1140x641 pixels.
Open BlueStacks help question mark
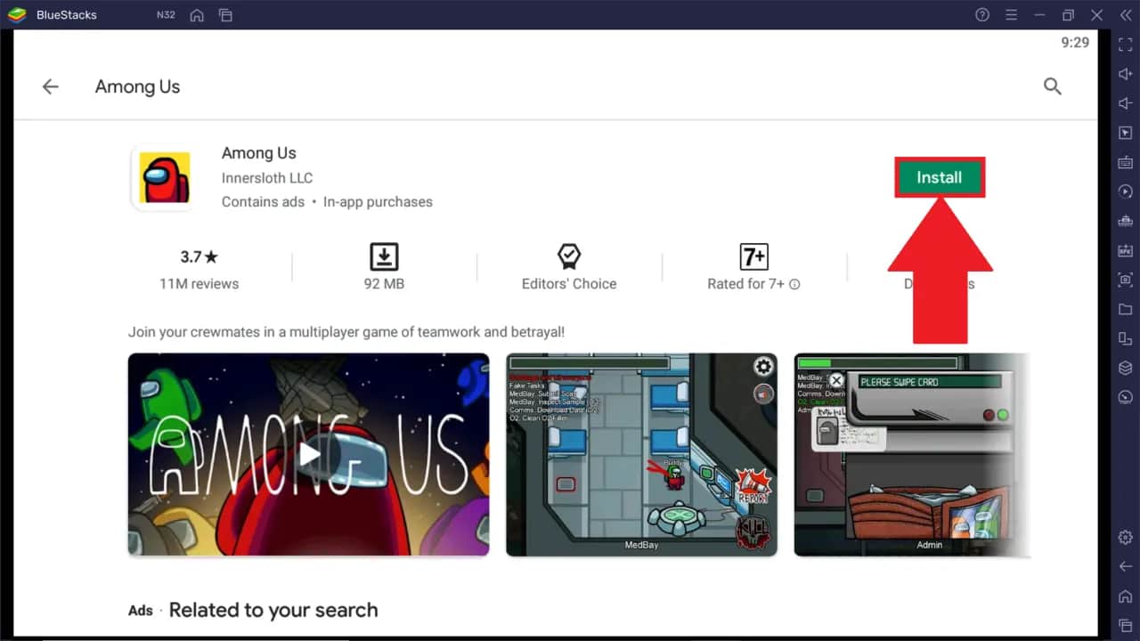click(x=982, y=15)
